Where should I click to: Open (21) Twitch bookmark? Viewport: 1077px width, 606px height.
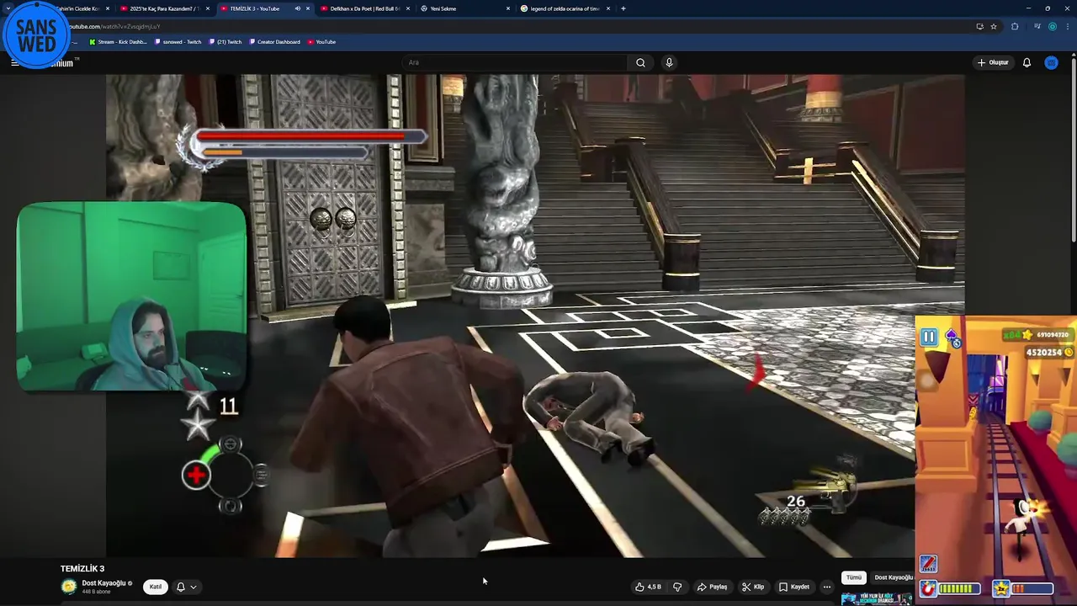(x=225, y=41)
